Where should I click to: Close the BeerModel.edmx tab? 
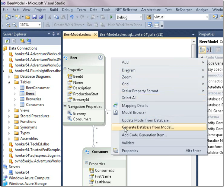pyautogui.click(x=95, y=34)
